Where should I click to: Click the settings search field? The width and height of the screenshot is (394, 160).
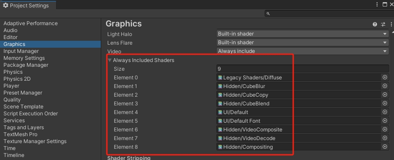(x=329, y=13)
